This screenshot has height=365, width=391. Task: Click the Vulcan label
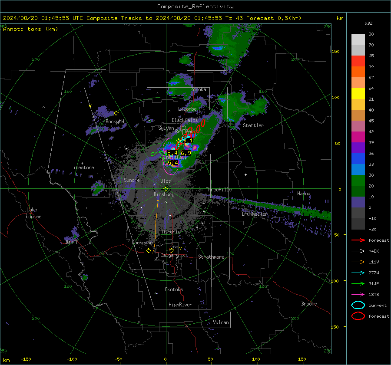(x=221, y=322)
